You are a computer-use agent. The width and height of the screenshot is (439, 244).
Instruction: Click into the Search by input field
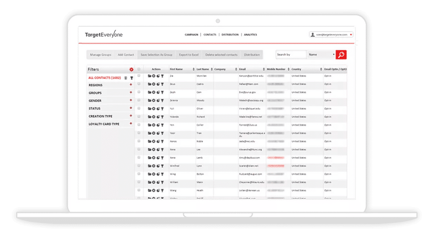(291, 54)
